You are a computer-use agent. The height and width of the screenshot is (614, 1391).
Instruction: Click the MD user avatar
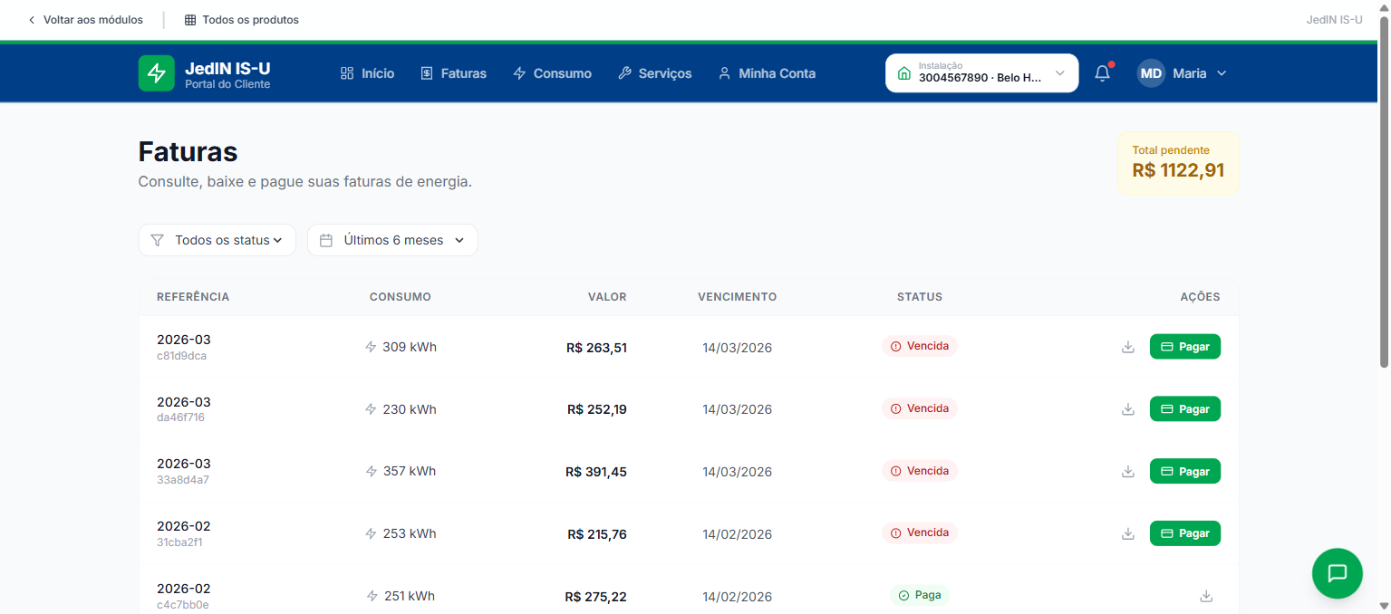(1151, 73)
